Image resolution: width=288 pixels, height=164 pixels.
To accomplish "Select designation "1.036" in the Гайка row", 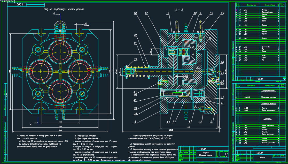I will (245, 58).
